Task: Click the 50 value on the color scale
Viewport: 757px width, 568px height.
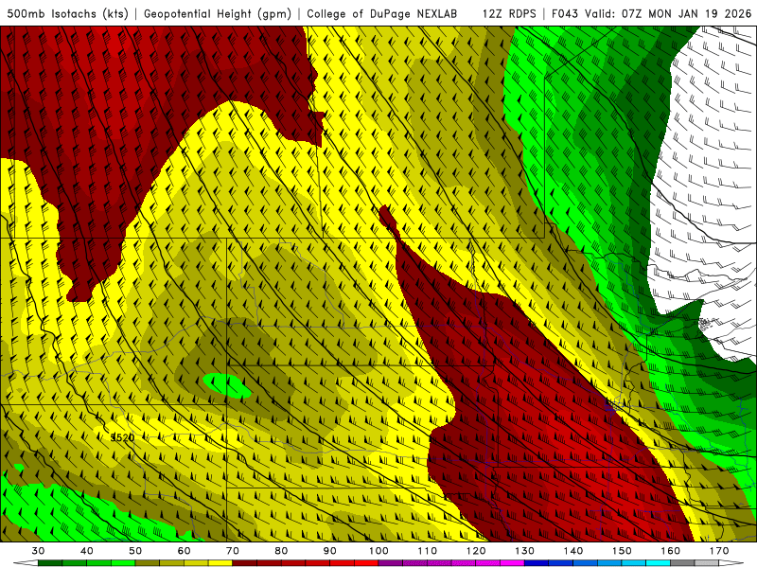Action: pos(135,551)
